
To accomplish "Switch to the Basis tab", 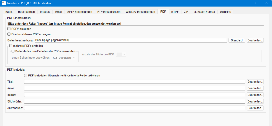I will tap(9, 12).
